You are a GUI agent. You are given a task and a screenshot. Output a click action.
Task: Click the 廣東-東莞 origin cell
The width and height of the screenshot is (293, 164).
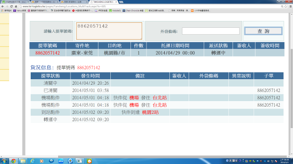click(82, 53)
